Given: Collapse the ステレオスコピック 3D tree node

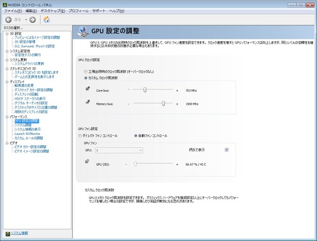Looking at the screenshot, I should 7,68.
